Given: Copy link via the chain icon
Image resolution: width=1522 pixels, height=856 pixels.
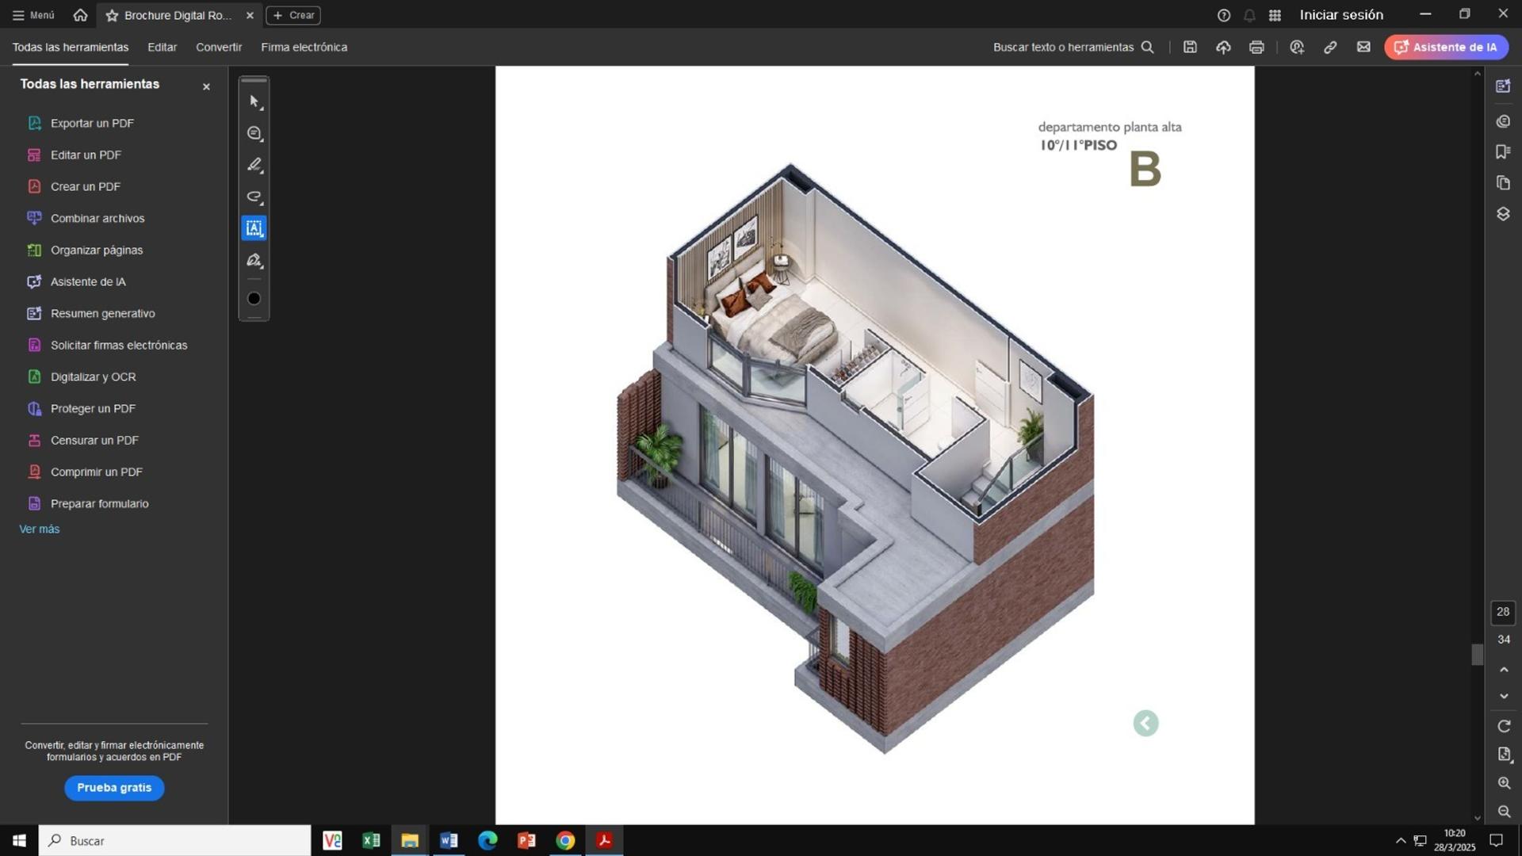Looking at the screenshot, I should [x=1330, y=47].
